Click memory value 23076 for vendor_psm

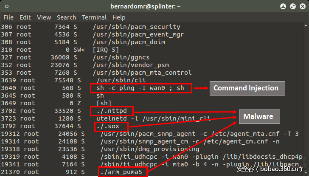click(60, 65)
